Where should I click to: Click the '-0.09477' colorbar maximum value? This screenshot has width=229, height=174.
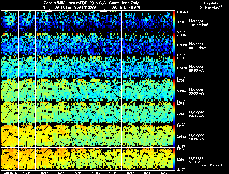tap(182, 12)
